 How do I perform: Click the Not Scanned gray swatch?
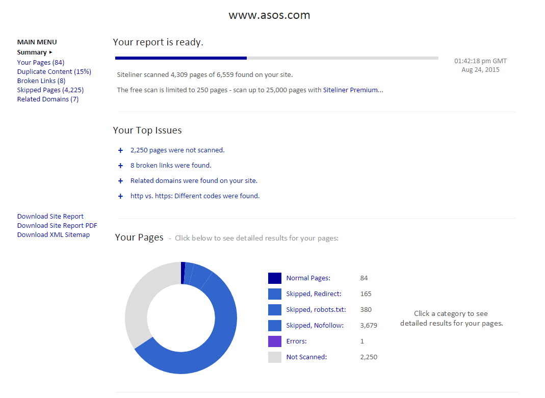coord(275,357)
